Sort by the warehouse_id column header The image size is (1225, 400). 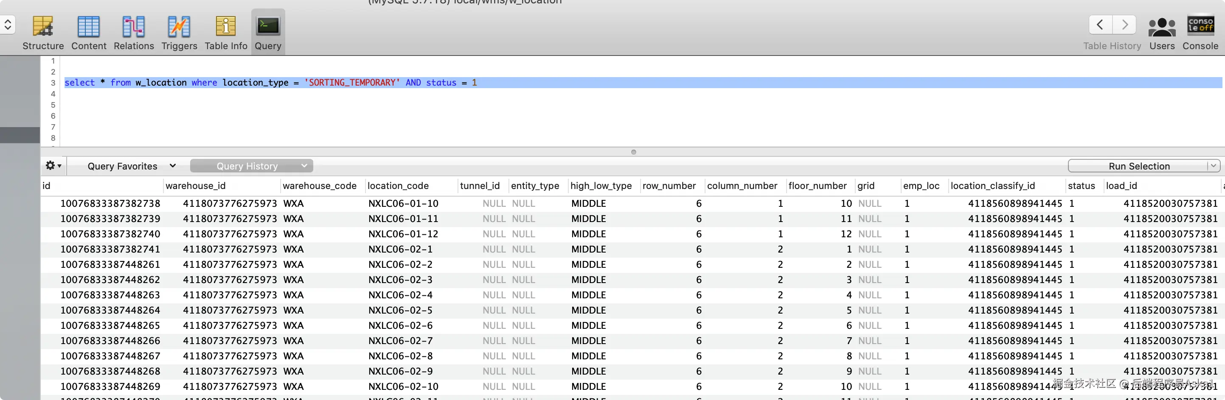point(195,186)
